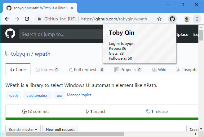Open the Wiki tab

(x=159, y=70)
